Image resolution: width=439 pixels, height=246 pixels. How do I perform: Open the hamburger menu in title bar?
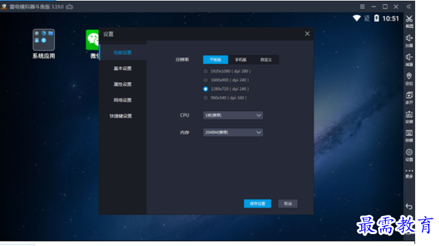point(362,7)
